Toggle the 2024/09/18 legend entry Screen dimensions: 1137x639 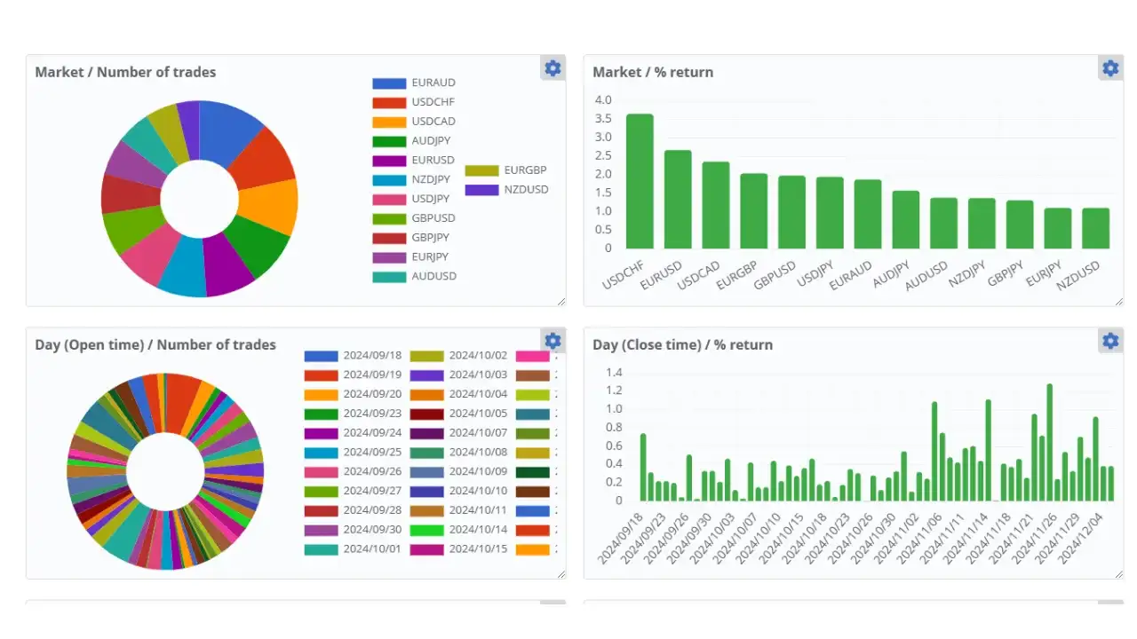pos(371,356)
